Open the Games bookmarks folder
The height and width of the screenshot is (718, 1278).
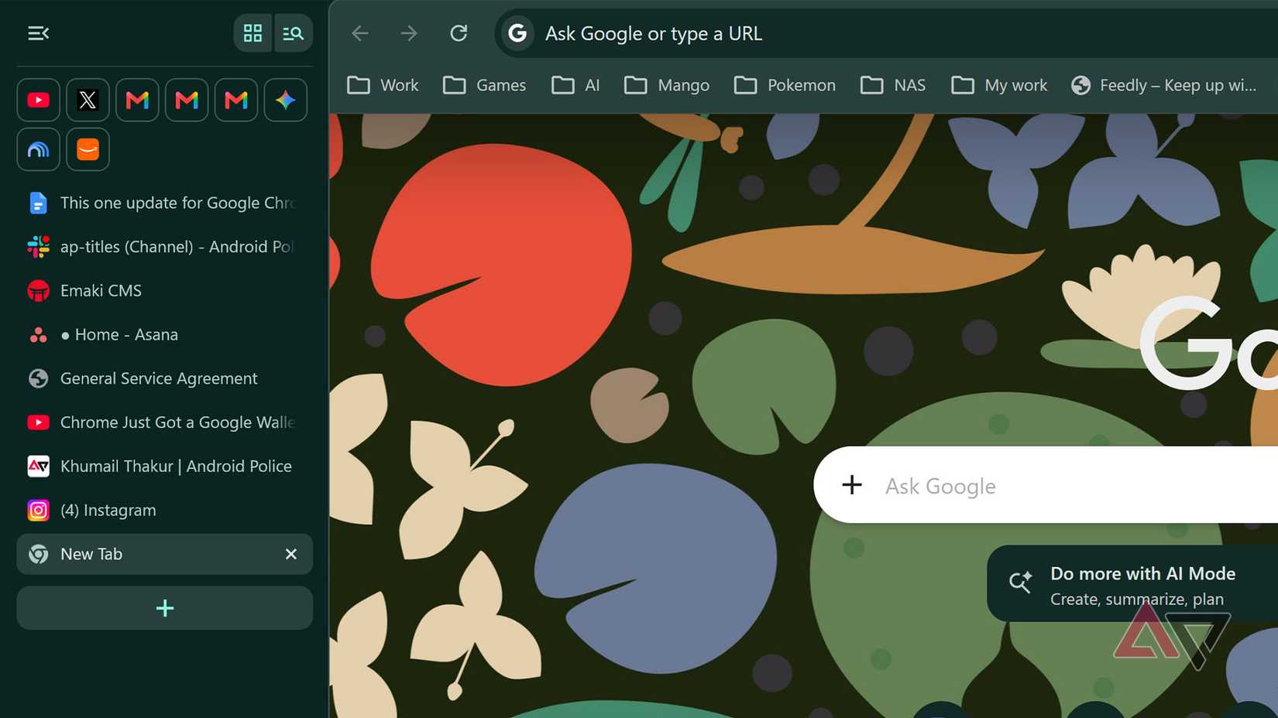(x=485, y=85)
